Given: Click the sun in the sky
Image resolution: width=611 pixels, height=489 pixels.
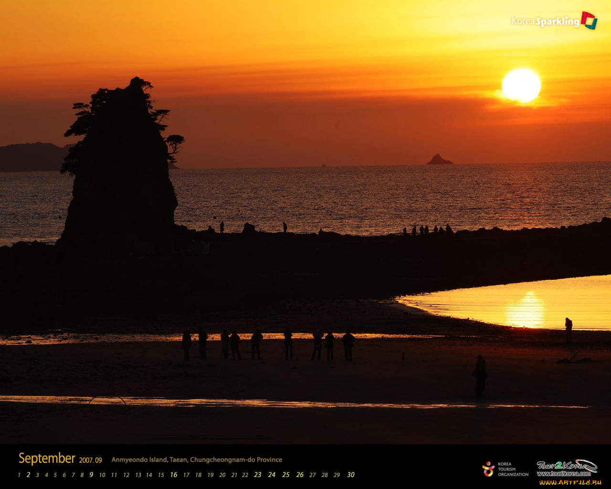Looking at the screenshot, I should (x=521, y=85).
